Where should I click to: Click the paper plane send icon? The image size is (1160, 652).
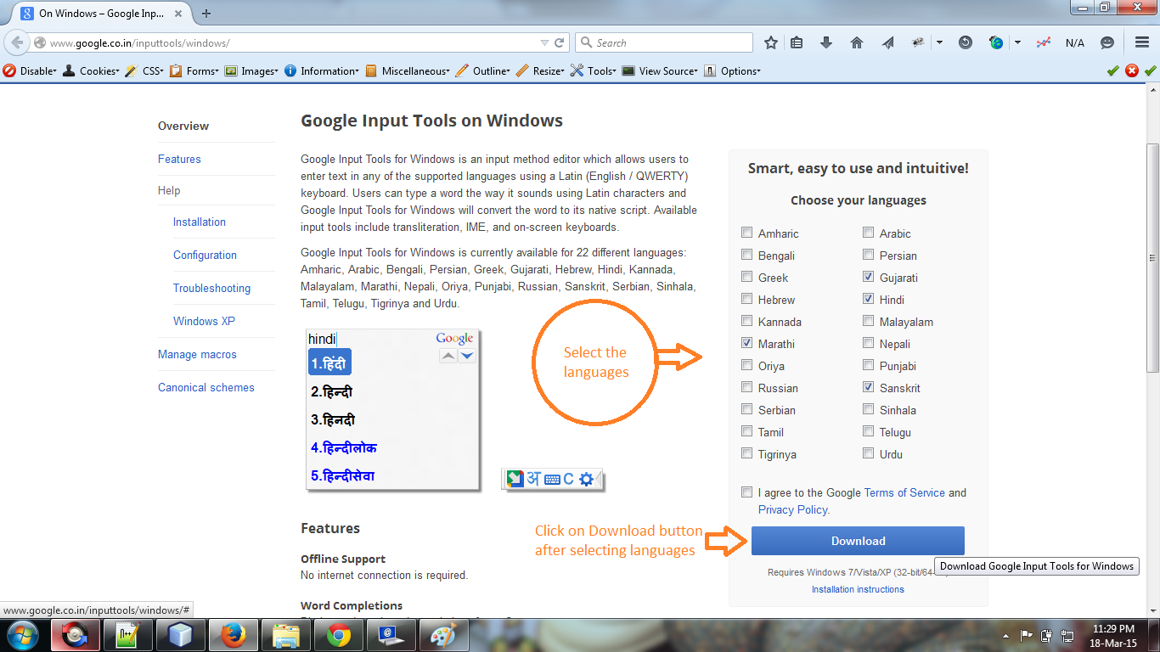point(887,42)
